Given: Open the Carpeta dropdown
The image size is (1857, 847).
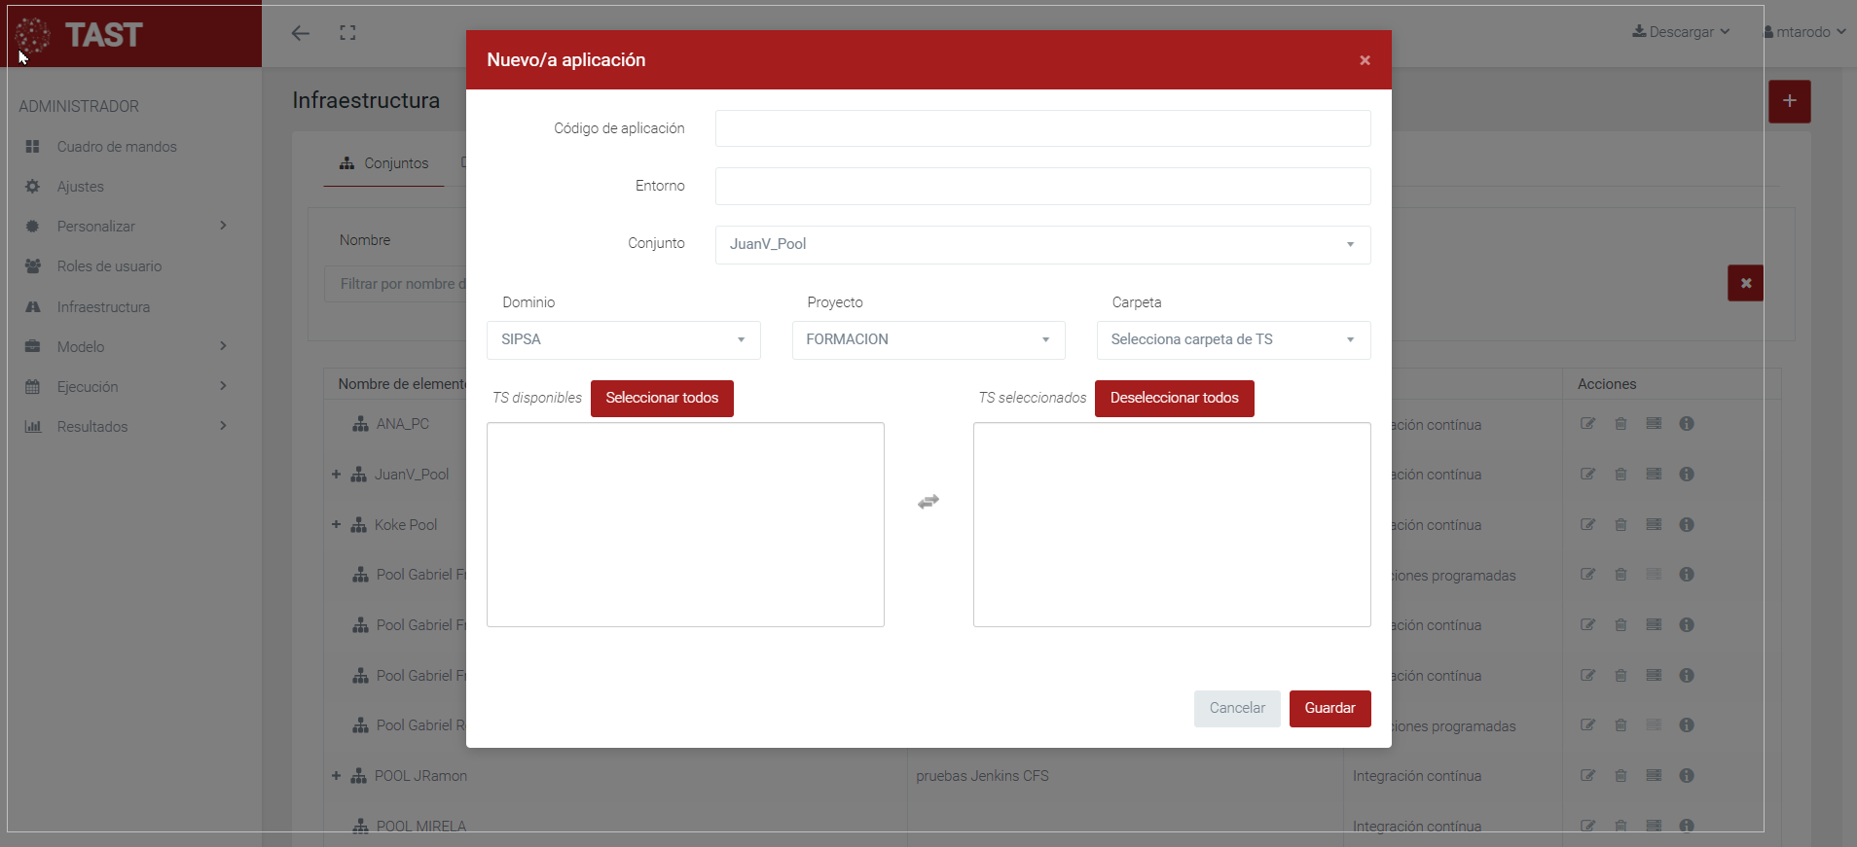Looking at the screenshot, I should pyautogui.click(x=1232, y=340).
